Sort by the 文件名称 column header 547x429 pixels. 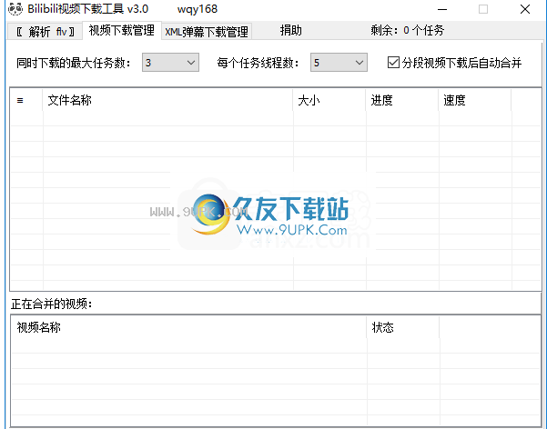click(x=167, y=100)
